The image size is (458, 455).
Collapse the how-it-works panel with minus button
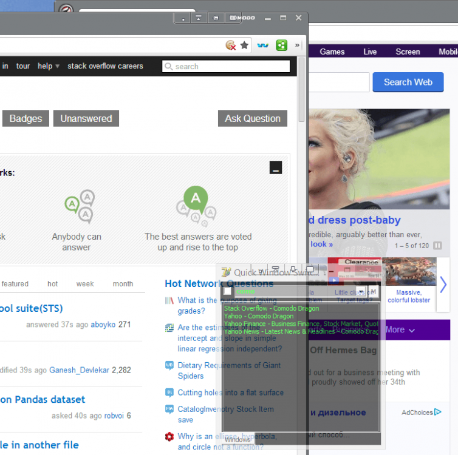pos(275,167)
